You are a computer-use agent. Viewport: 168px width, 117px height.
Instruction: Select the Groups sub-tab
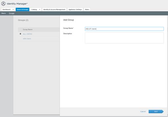coord(11,13)
